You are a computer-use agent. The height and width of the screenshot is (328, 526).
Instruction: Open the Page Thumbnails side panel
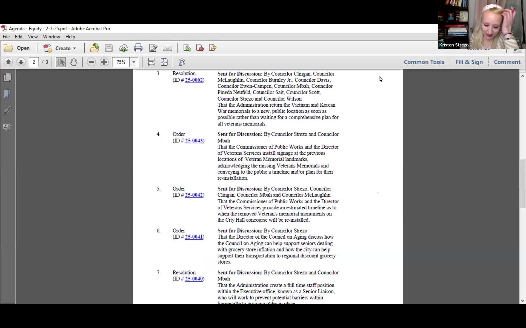(7, 78)
